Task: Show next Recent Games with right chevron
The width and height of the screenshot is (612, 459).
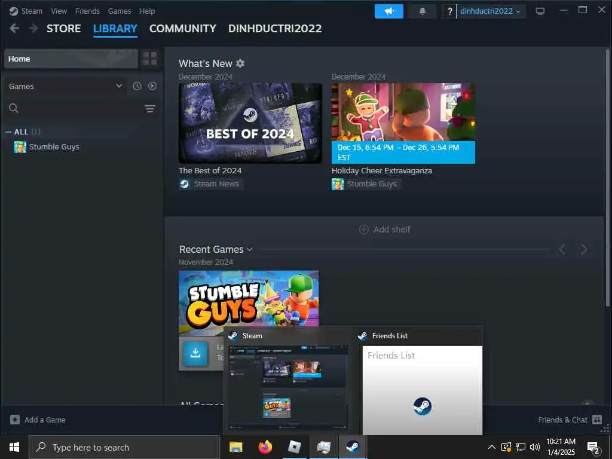Action: [583, 249]
